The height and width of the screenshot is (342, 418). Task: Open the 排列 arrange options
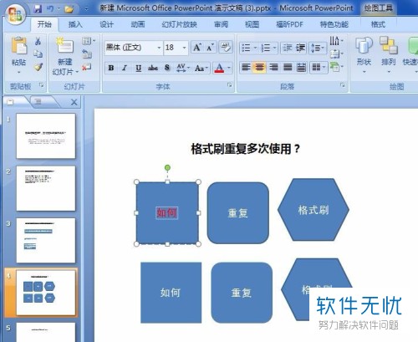point(388,54)
